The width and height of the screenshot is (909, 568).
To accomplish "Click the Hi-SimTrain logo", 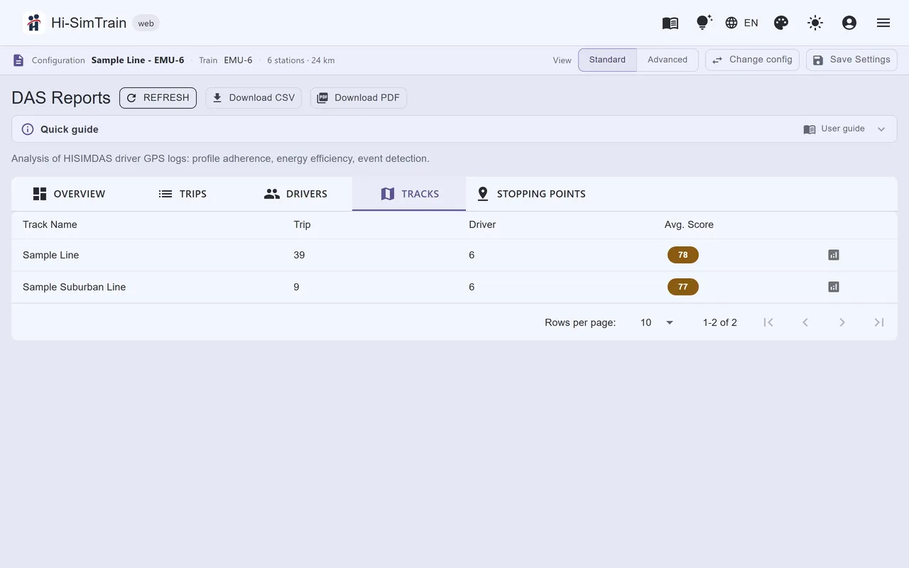I will click(33, 23).
